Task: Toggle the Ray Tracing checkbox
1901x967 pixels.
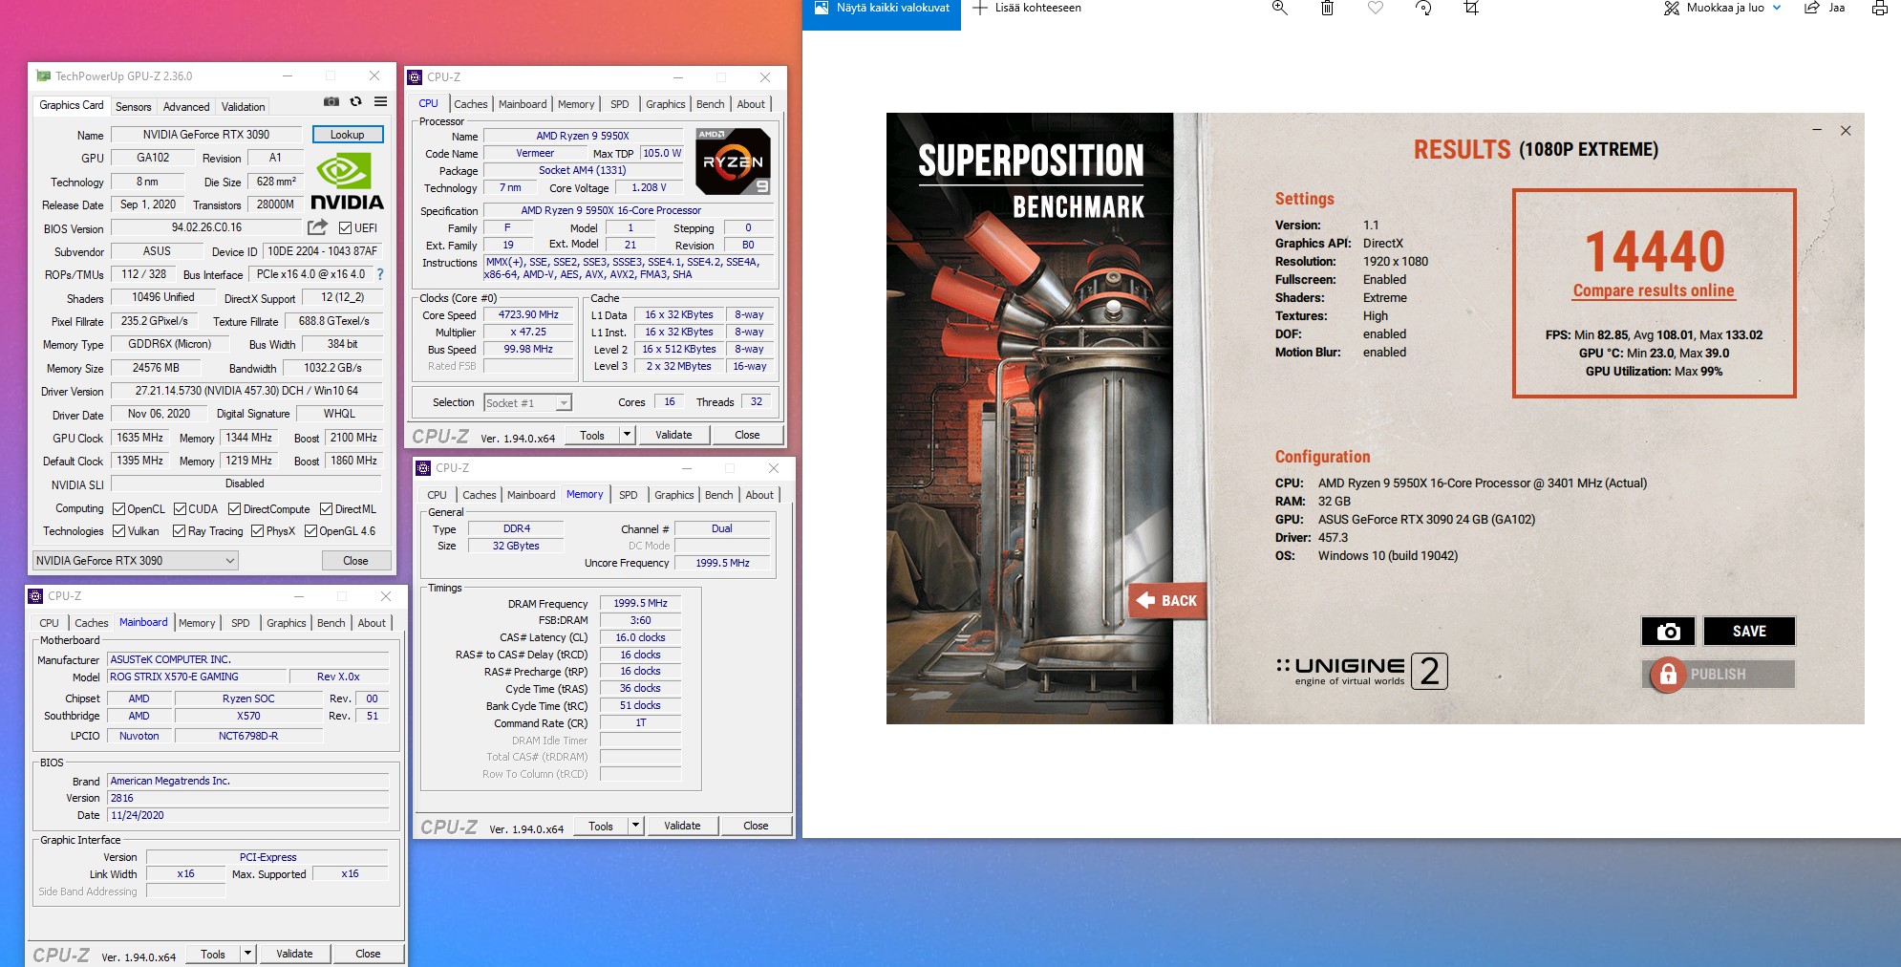Action: 179,531
